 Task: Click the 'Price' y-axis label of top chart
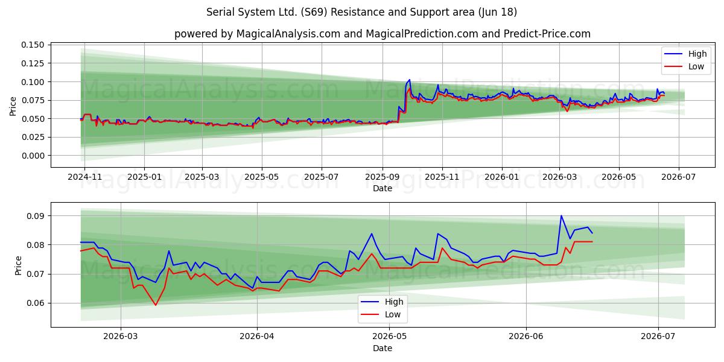[x=13, y=104]
